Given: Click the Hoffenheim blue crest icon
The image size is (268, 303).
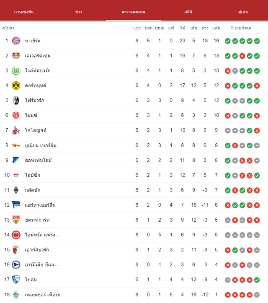Looking at the screenshot, I should (x=16, y=160).
